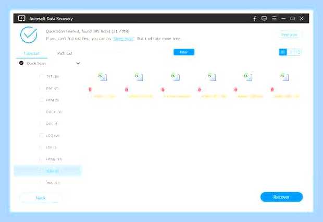Toggle the Quick Scan checkbox

21,63
